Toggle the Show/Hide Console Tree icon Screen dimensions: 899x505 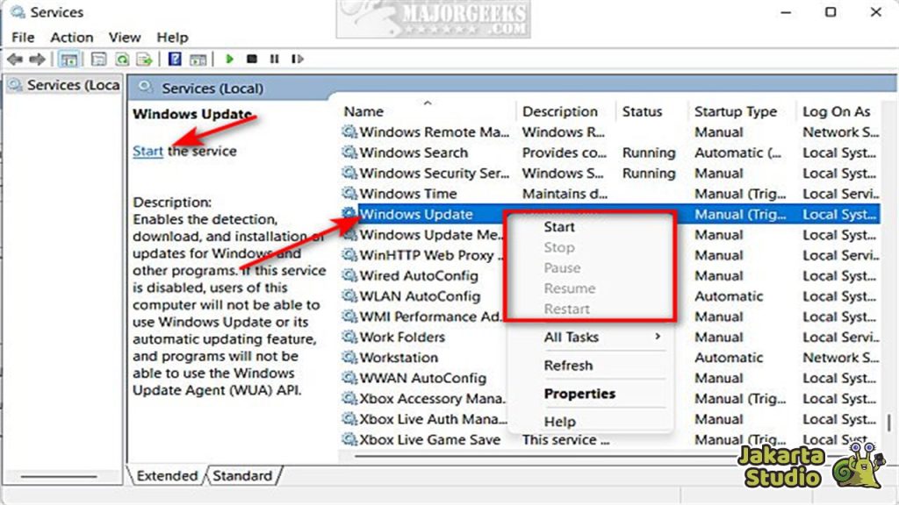click(68, 59)
